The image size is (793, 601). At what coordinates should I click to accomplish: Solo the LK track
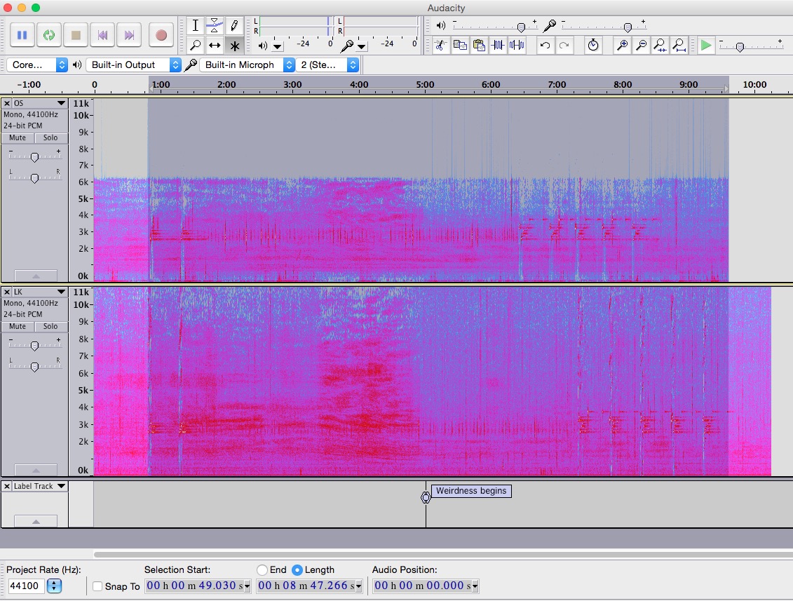(x=50, y=326)
